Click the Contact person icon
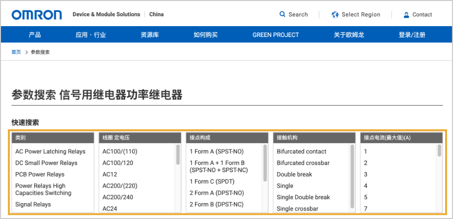The width and height of the screenshot is (453, 219). 406,15
